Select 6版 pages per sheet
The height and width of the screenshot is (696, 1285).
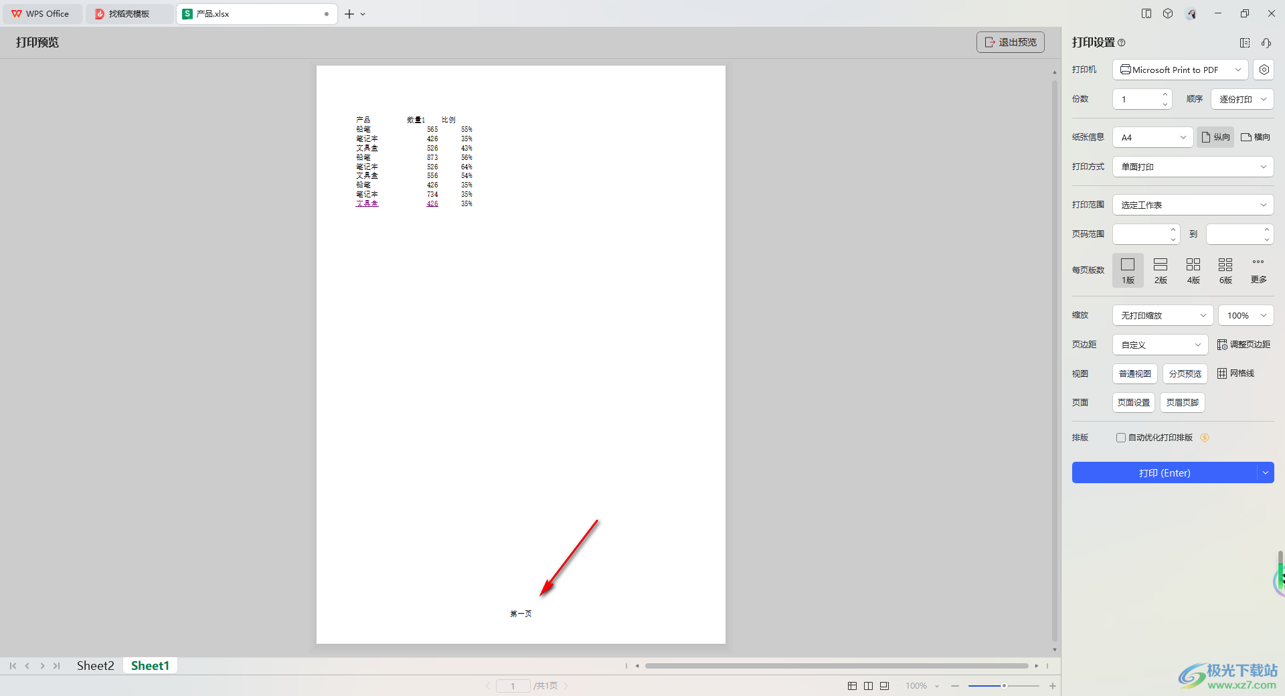tap(1225, 270)
